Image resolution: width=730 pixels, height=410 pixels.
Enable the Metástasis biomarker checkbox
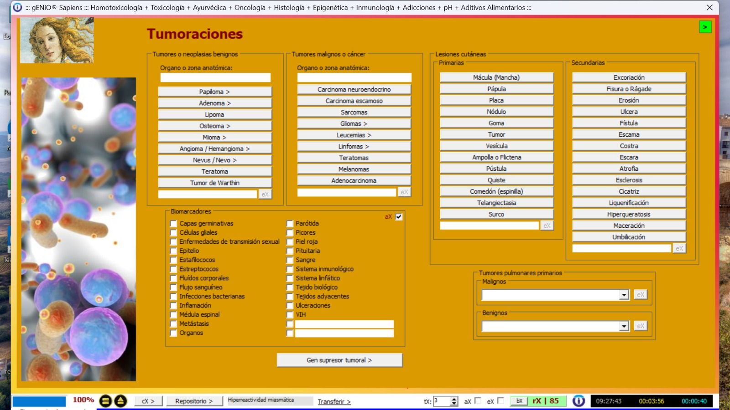coord(173,324)
